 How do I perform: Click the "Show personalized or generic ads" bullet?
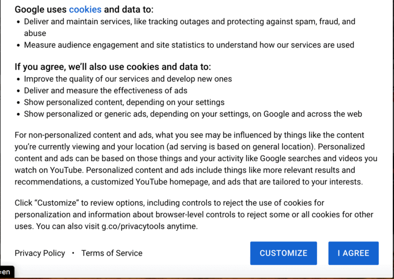[193, 114]
